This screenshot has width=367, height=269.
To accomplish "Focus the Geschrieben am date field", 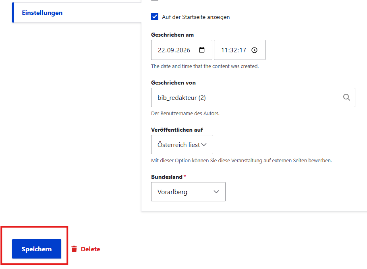I will pyautogui.click(x=182, y=50).
